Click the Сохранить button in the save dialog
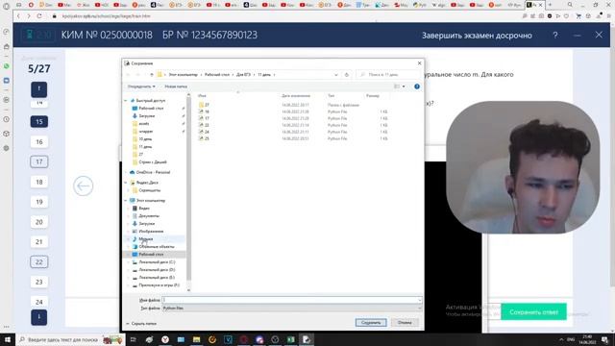The width and height of the screenshot is (615, 346). [x=371, y=323]
